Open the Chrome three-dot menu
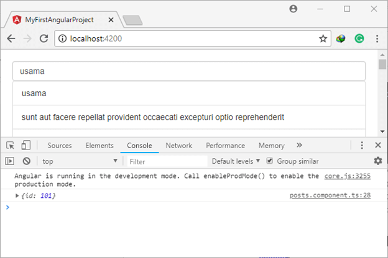 [377, 38]
